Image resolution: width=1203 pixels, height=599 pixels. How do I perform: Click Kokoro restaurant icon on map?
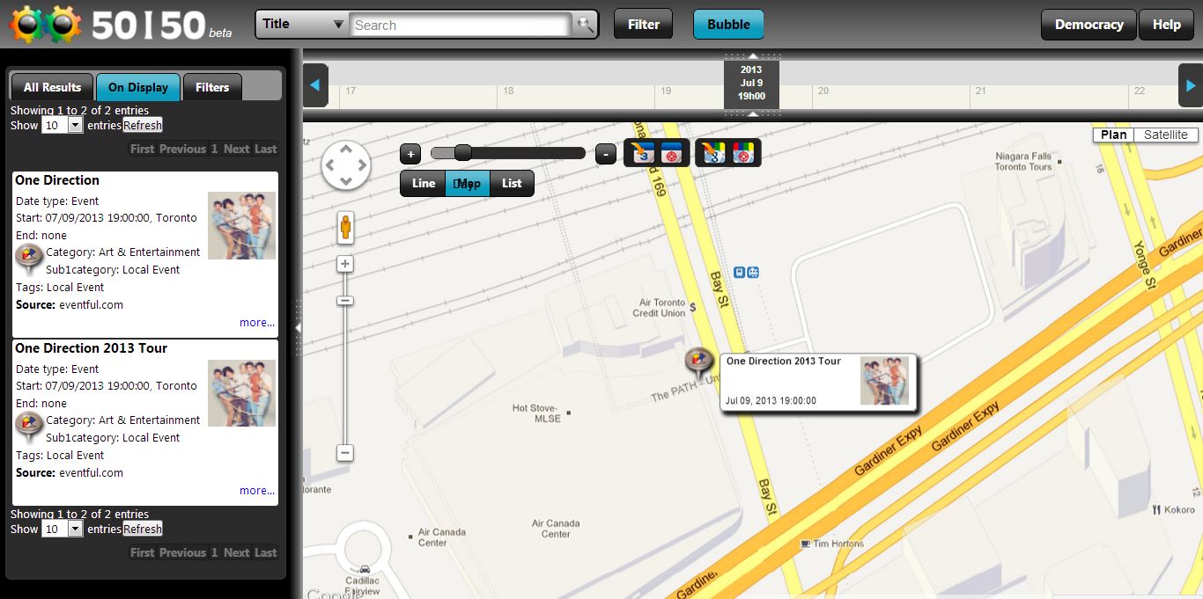[1155, 509]
